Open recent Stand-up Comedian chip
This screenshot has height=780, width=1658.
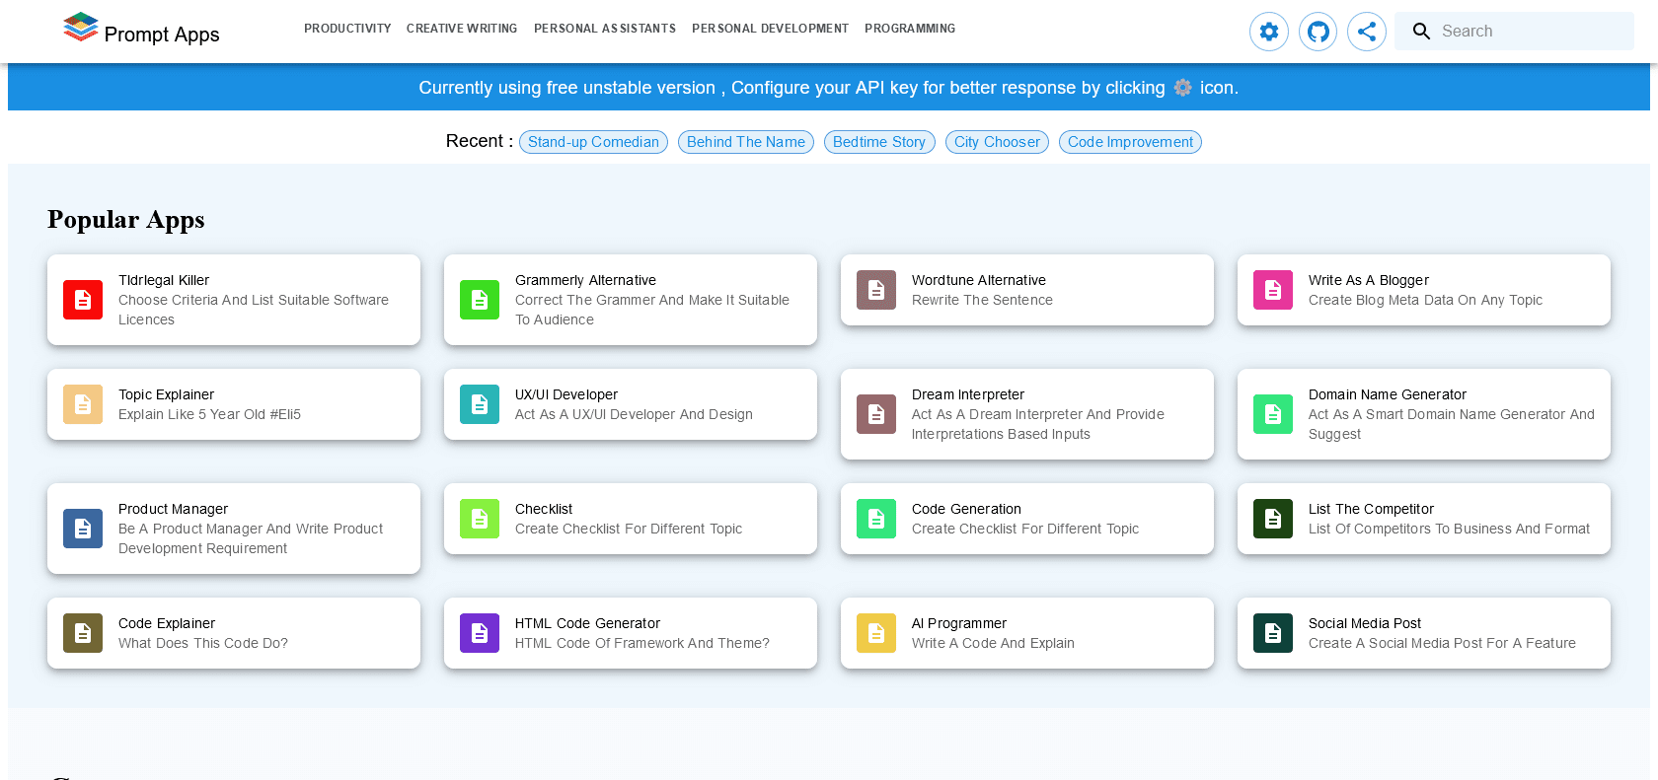pos(593,142)
